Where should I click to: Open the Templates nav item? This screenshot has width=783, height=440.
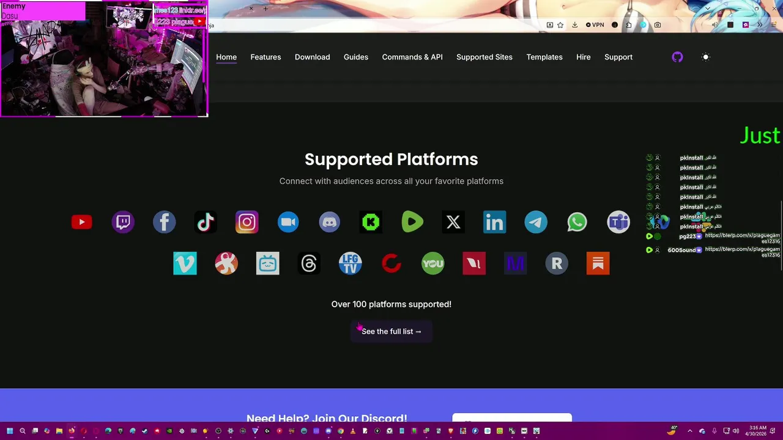click(x=544, y=57)
